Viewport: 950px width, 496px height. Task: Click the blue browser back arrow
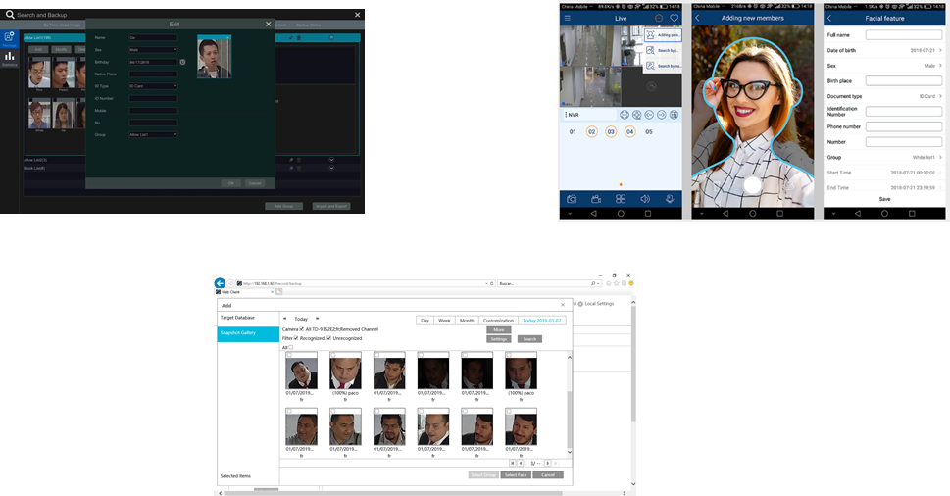point(220,283)
